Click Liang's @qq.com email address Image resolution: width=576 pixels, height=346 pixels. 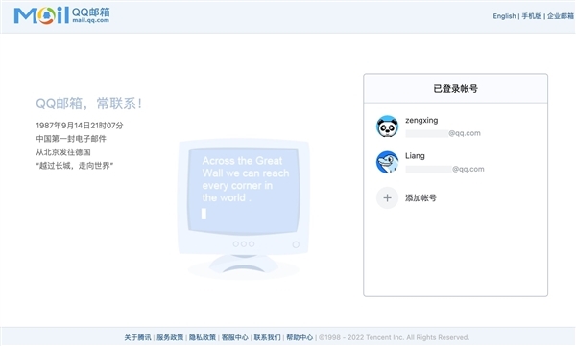tap(444, 169)
